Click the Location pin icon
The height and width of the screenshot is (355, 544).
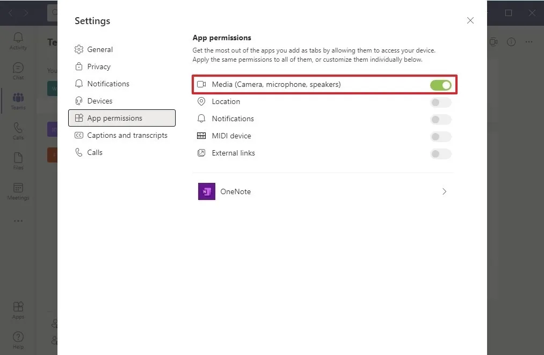click(x=201, y=101)
